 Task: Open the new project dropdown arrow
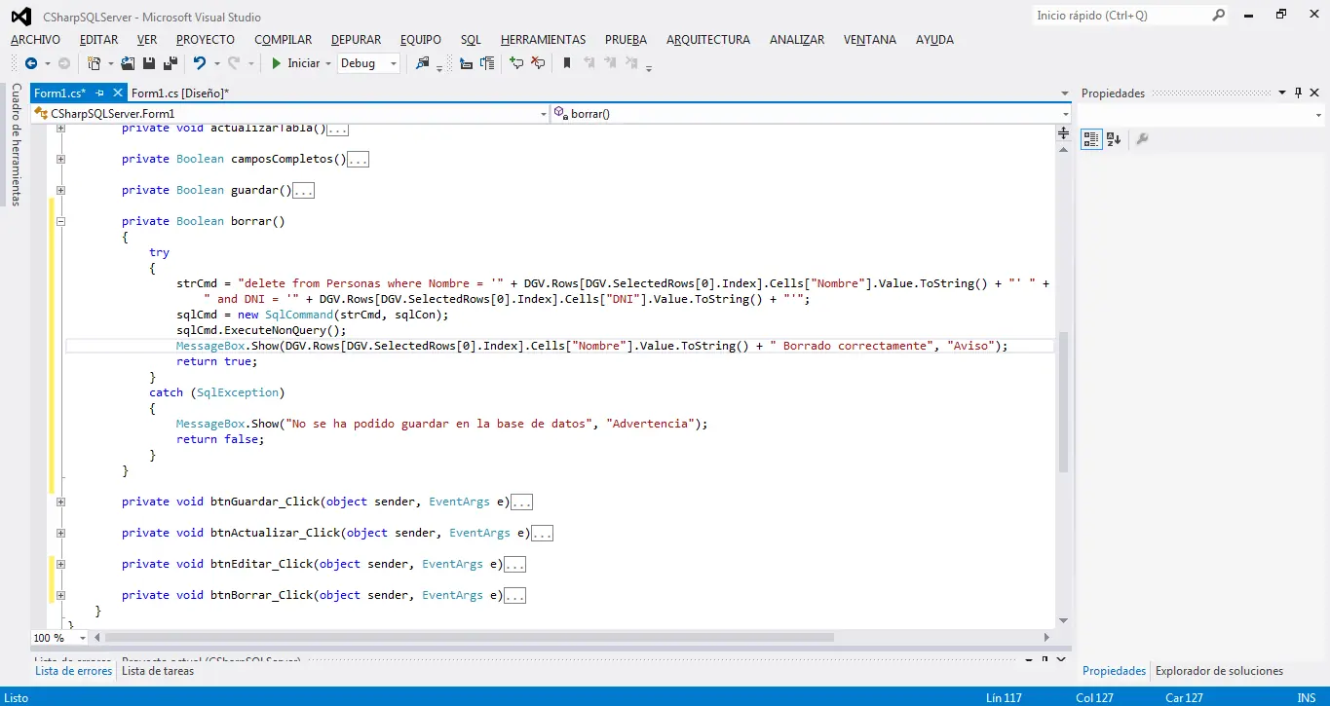tap(110, 63)
